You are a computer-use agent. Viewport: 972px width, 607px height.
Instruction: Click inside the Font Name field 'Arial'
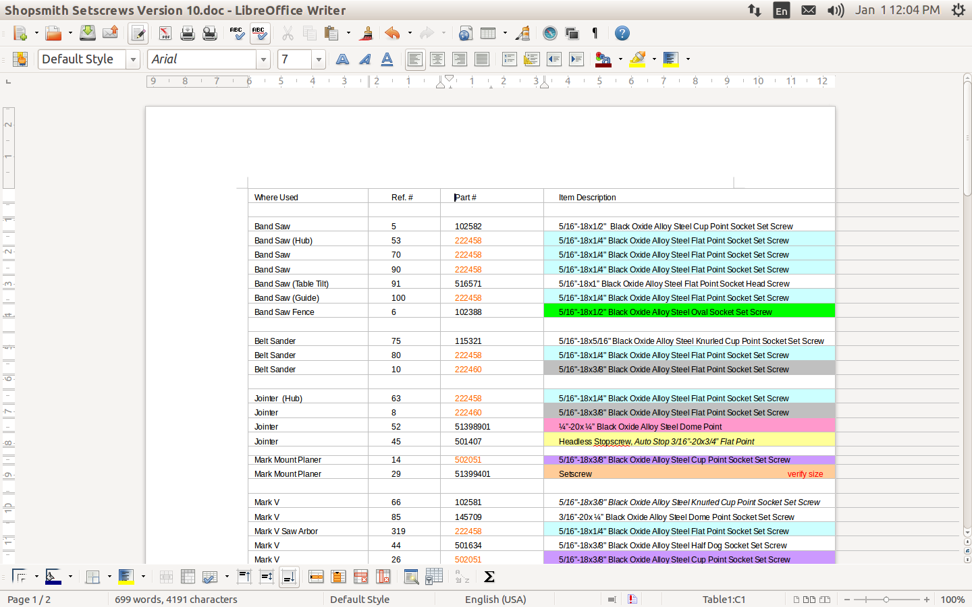(x=202, y=59)
